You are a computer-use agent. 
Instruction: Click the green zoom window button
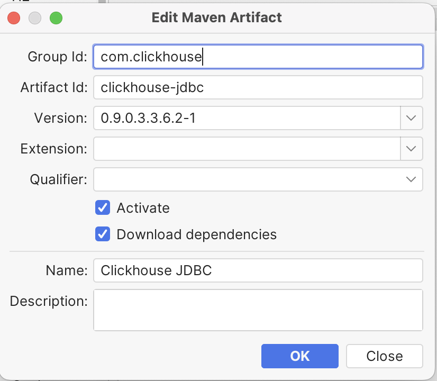click(56, 18)
